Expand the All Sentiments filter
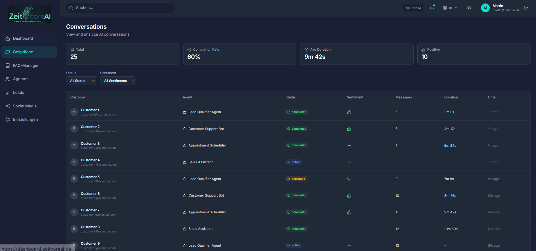 tap(118, 81)
